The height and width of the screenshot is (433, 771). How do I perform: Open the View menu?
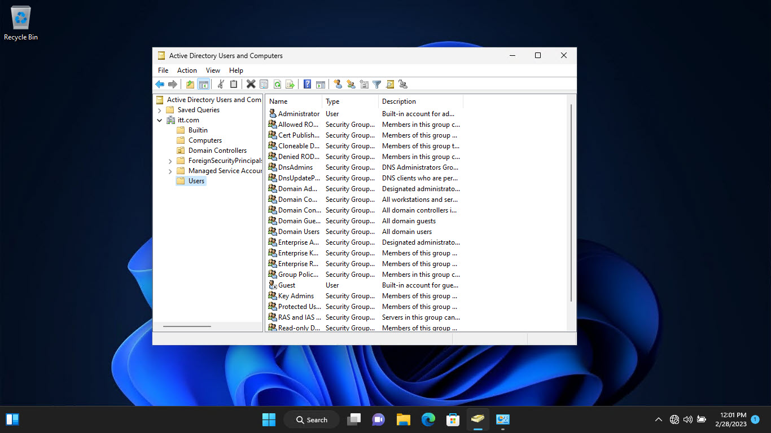[213, 70]
